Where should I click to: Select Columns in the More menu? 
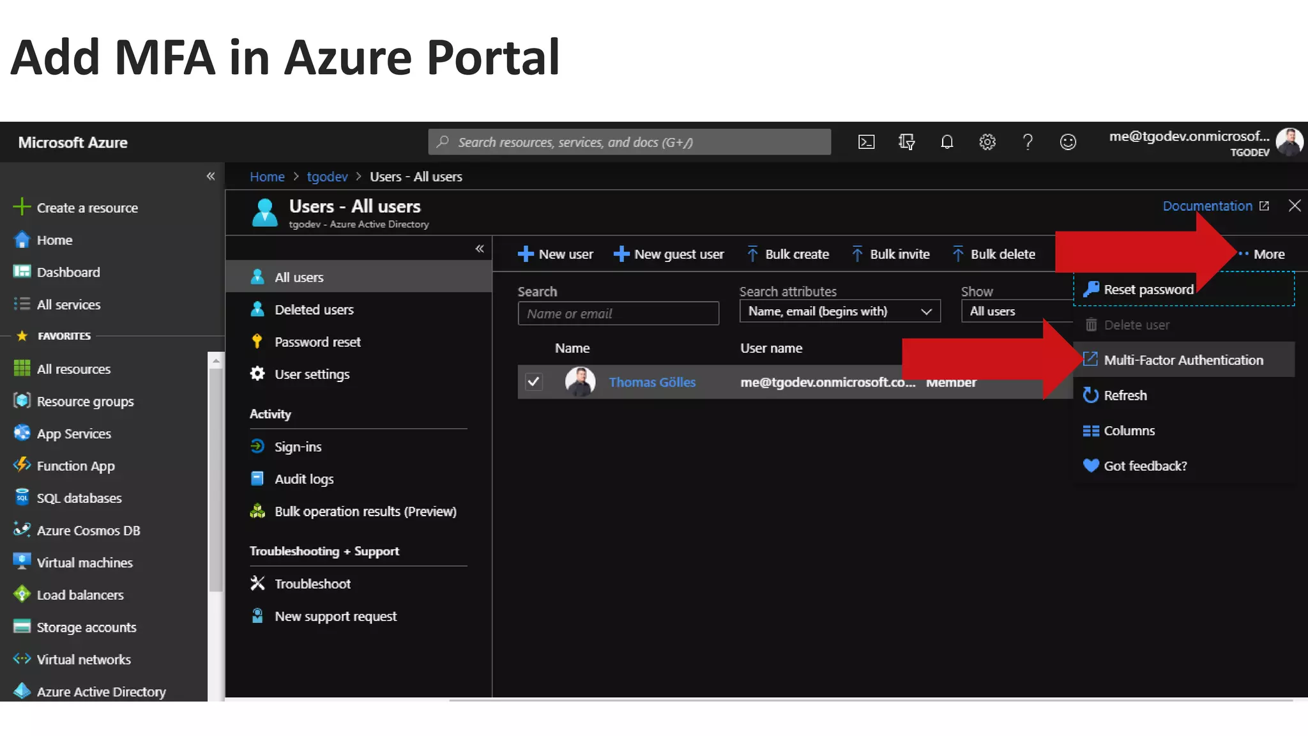[1184, 430]
